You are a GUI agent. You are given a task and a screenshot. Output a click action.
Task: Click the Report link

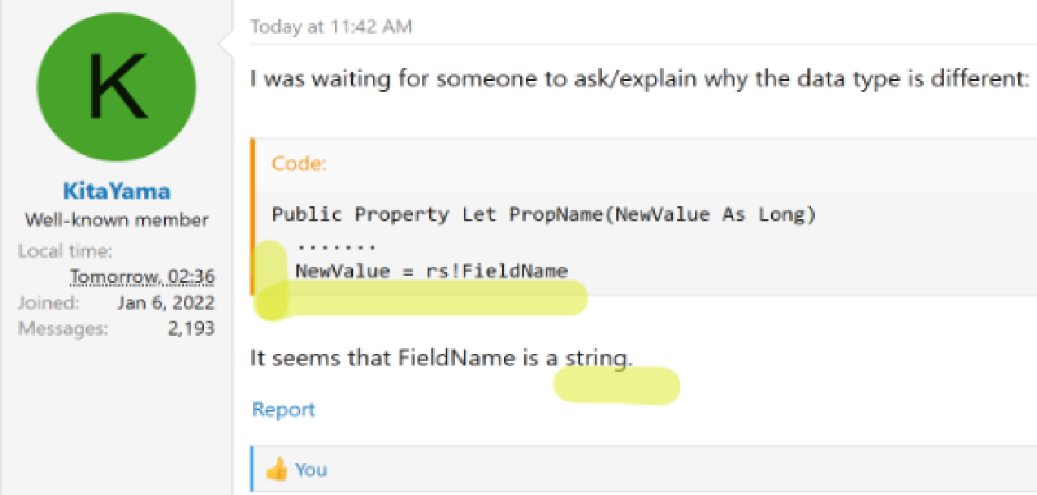click(x=284, y=410)
